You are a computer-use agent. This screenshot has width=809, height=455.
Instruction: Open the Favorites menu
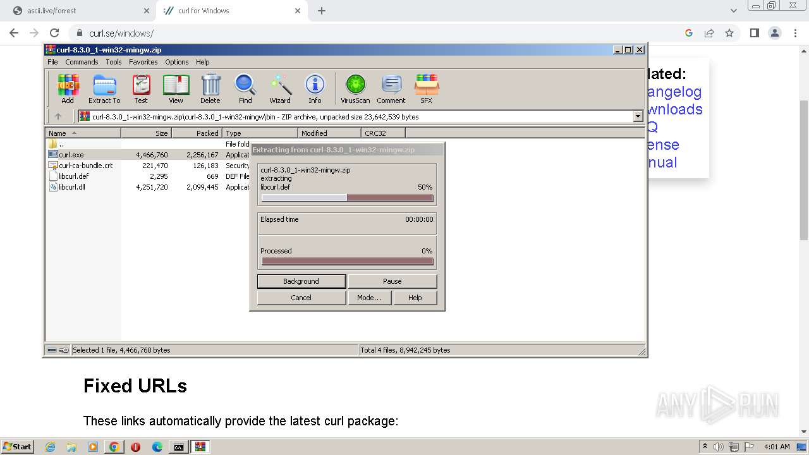(143, 62)
